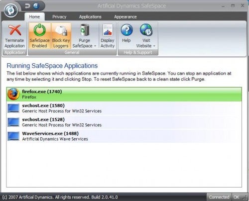
Task: Open the Appearance tab
Action: click(x=125, y=17)
